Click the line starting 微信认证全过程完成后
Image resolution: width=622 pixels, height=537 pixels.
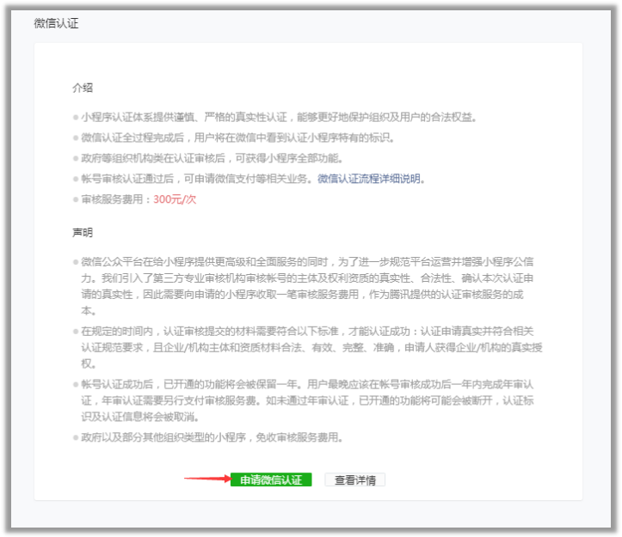pos(237,137)
